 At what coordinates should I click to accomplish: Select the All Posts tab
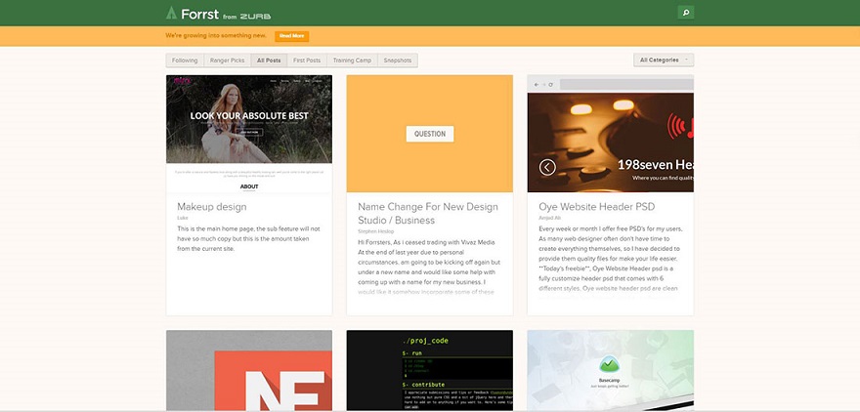coord(269,61)
